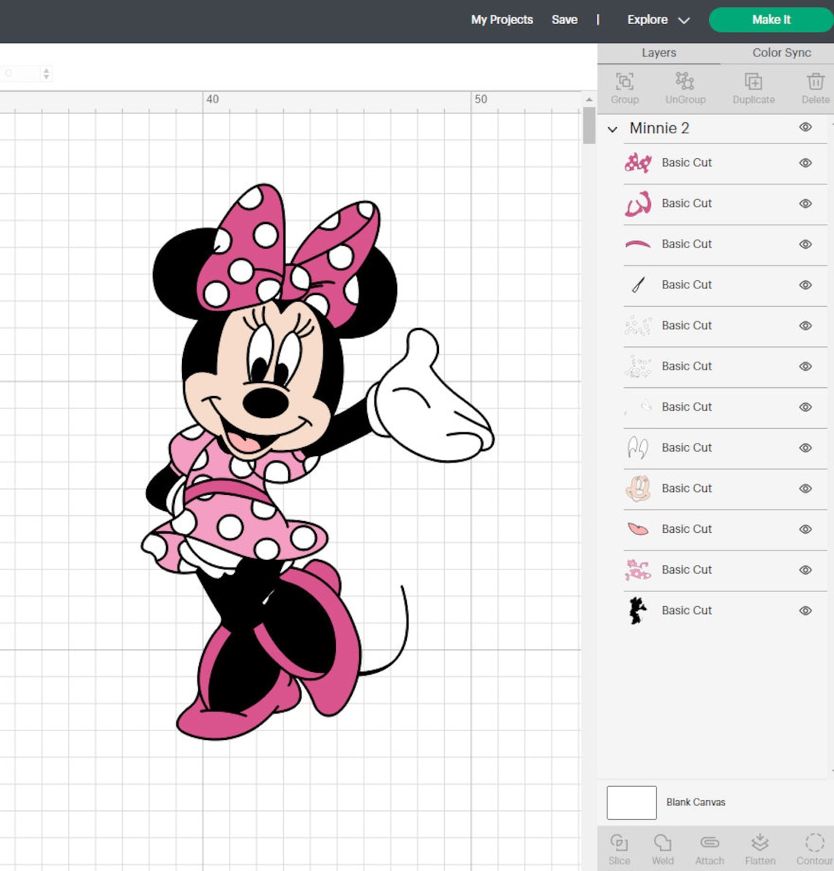Select the Weld tool
Screen dimensions: 834x871
(662, 848)
